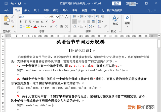Open the borders button
This screenshot has width=161, height=112.
[82, 26]
